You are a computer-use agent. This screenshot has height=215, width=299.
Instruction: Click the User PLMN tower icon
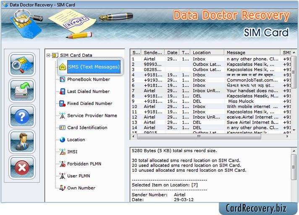(62, 176)
